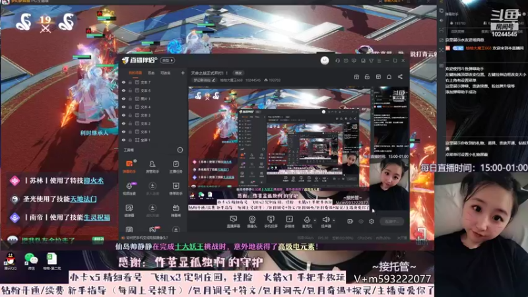Toggle lock on 全屏 1 source
Image resolution: width=528 pixels, height=297 pixels.
[x=130, y=140]
